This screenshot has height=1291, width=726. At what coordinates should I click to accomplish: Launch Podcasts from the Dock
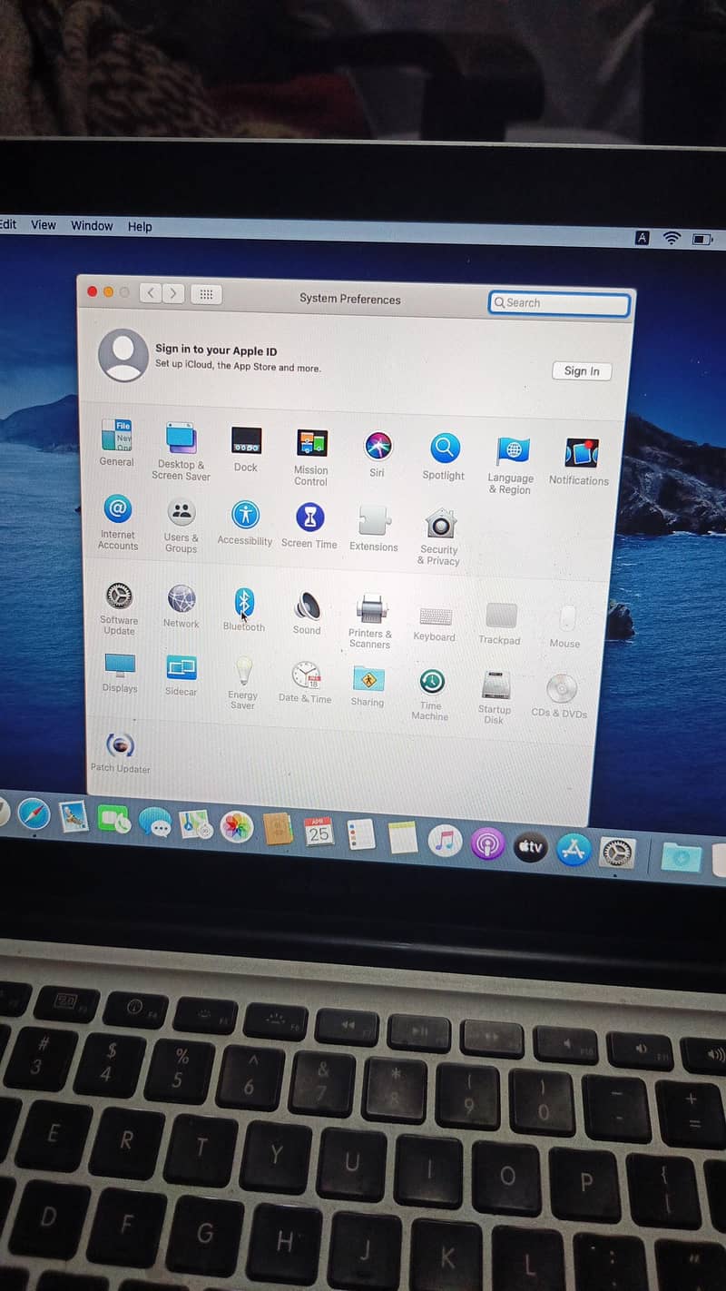(487, 843)
